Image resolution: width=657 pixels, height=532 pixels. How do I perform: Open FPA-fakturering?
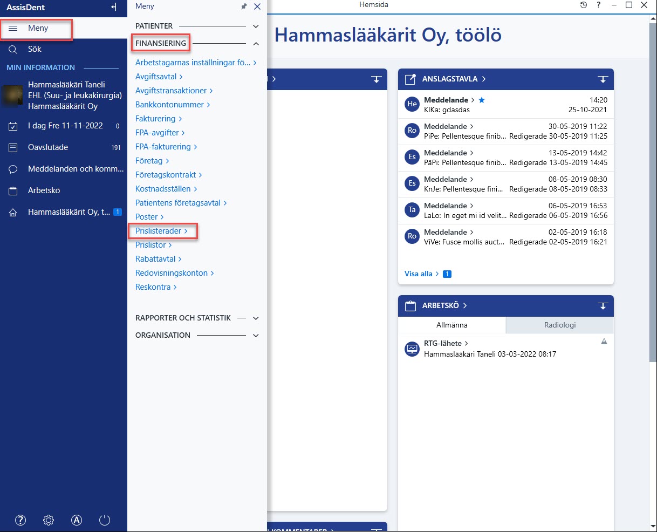(166, 147)
